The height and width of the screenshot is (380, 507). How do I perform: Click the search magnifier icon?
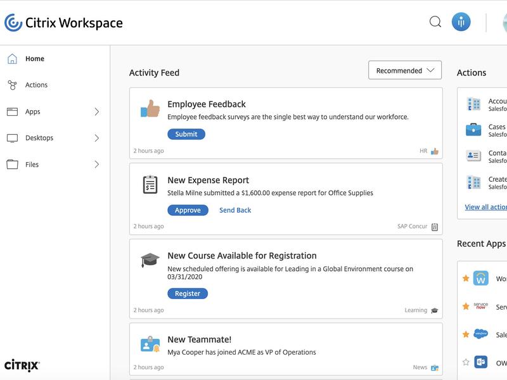[x=435, y=22]
